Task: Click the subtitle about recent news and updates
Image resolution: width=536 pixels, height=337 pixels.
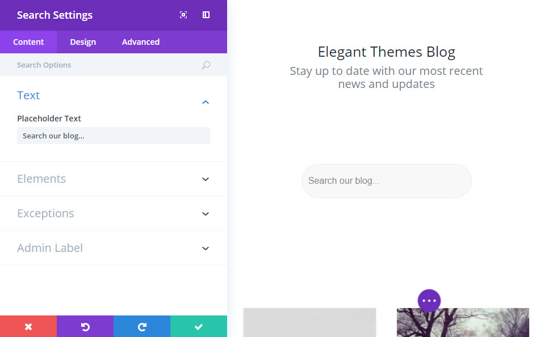Action: (386, 78)
